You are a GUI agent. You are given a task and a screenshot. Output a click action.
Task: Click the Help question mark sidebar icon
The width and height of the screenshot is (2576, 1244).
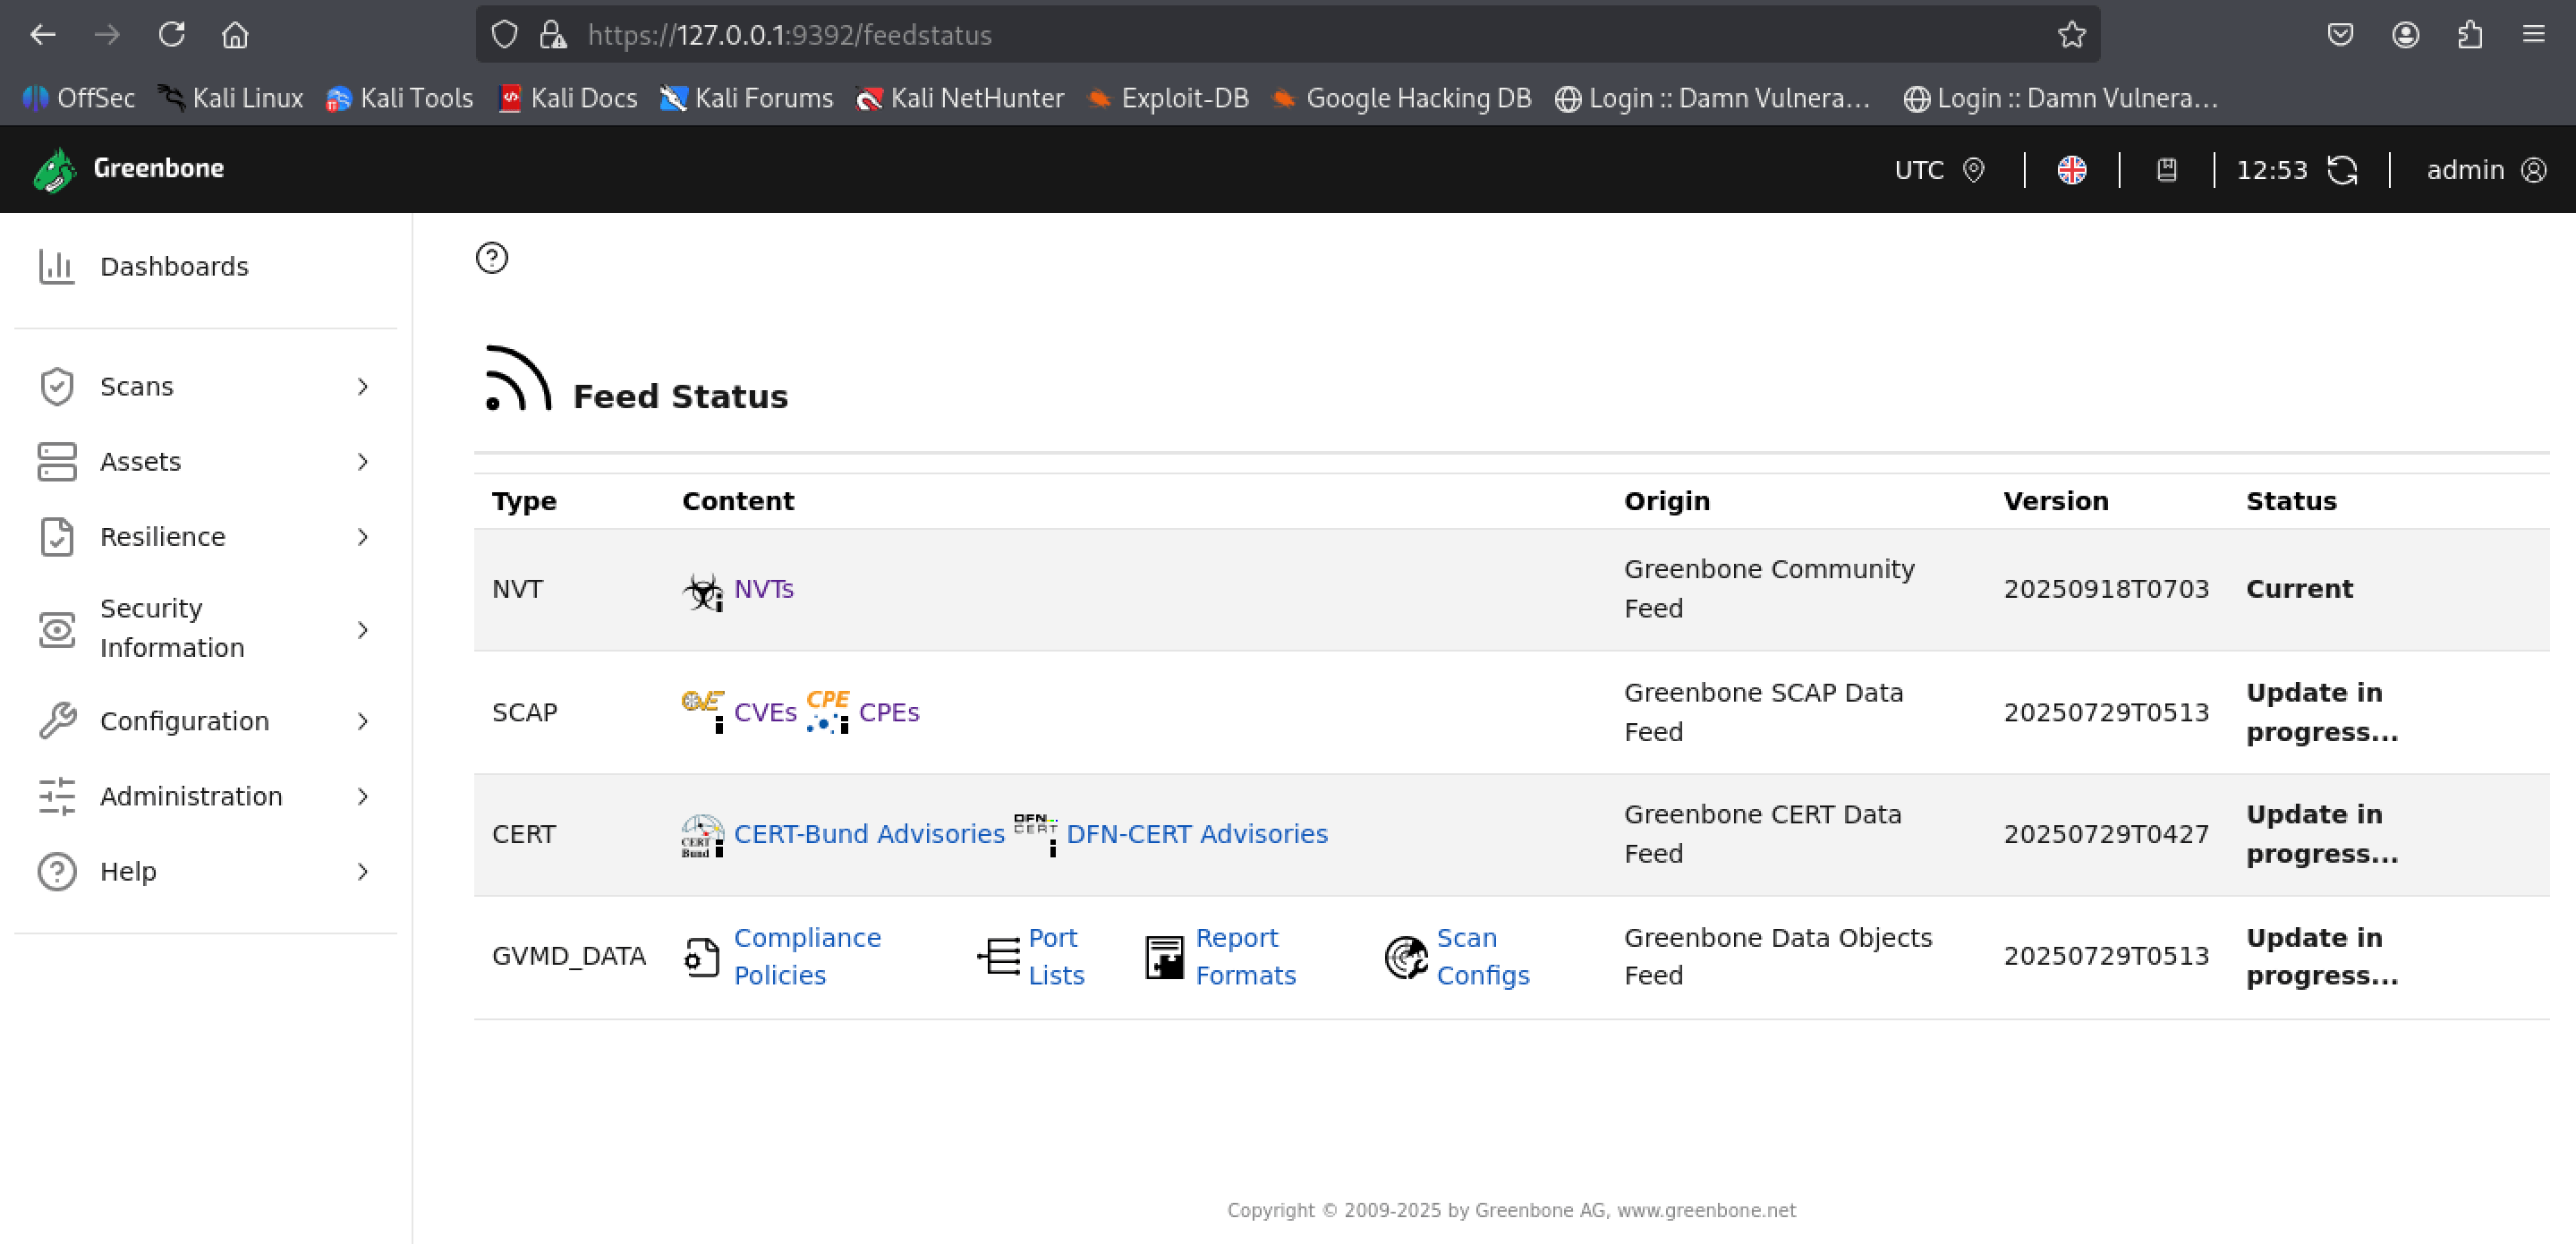tap(57, 872)
